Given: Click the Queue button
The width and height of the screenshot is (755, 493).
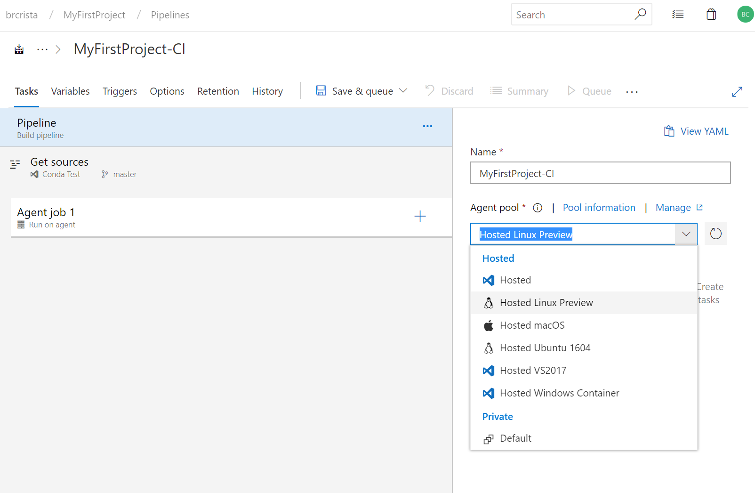Looking at the screenshot, I should point(589,91).
